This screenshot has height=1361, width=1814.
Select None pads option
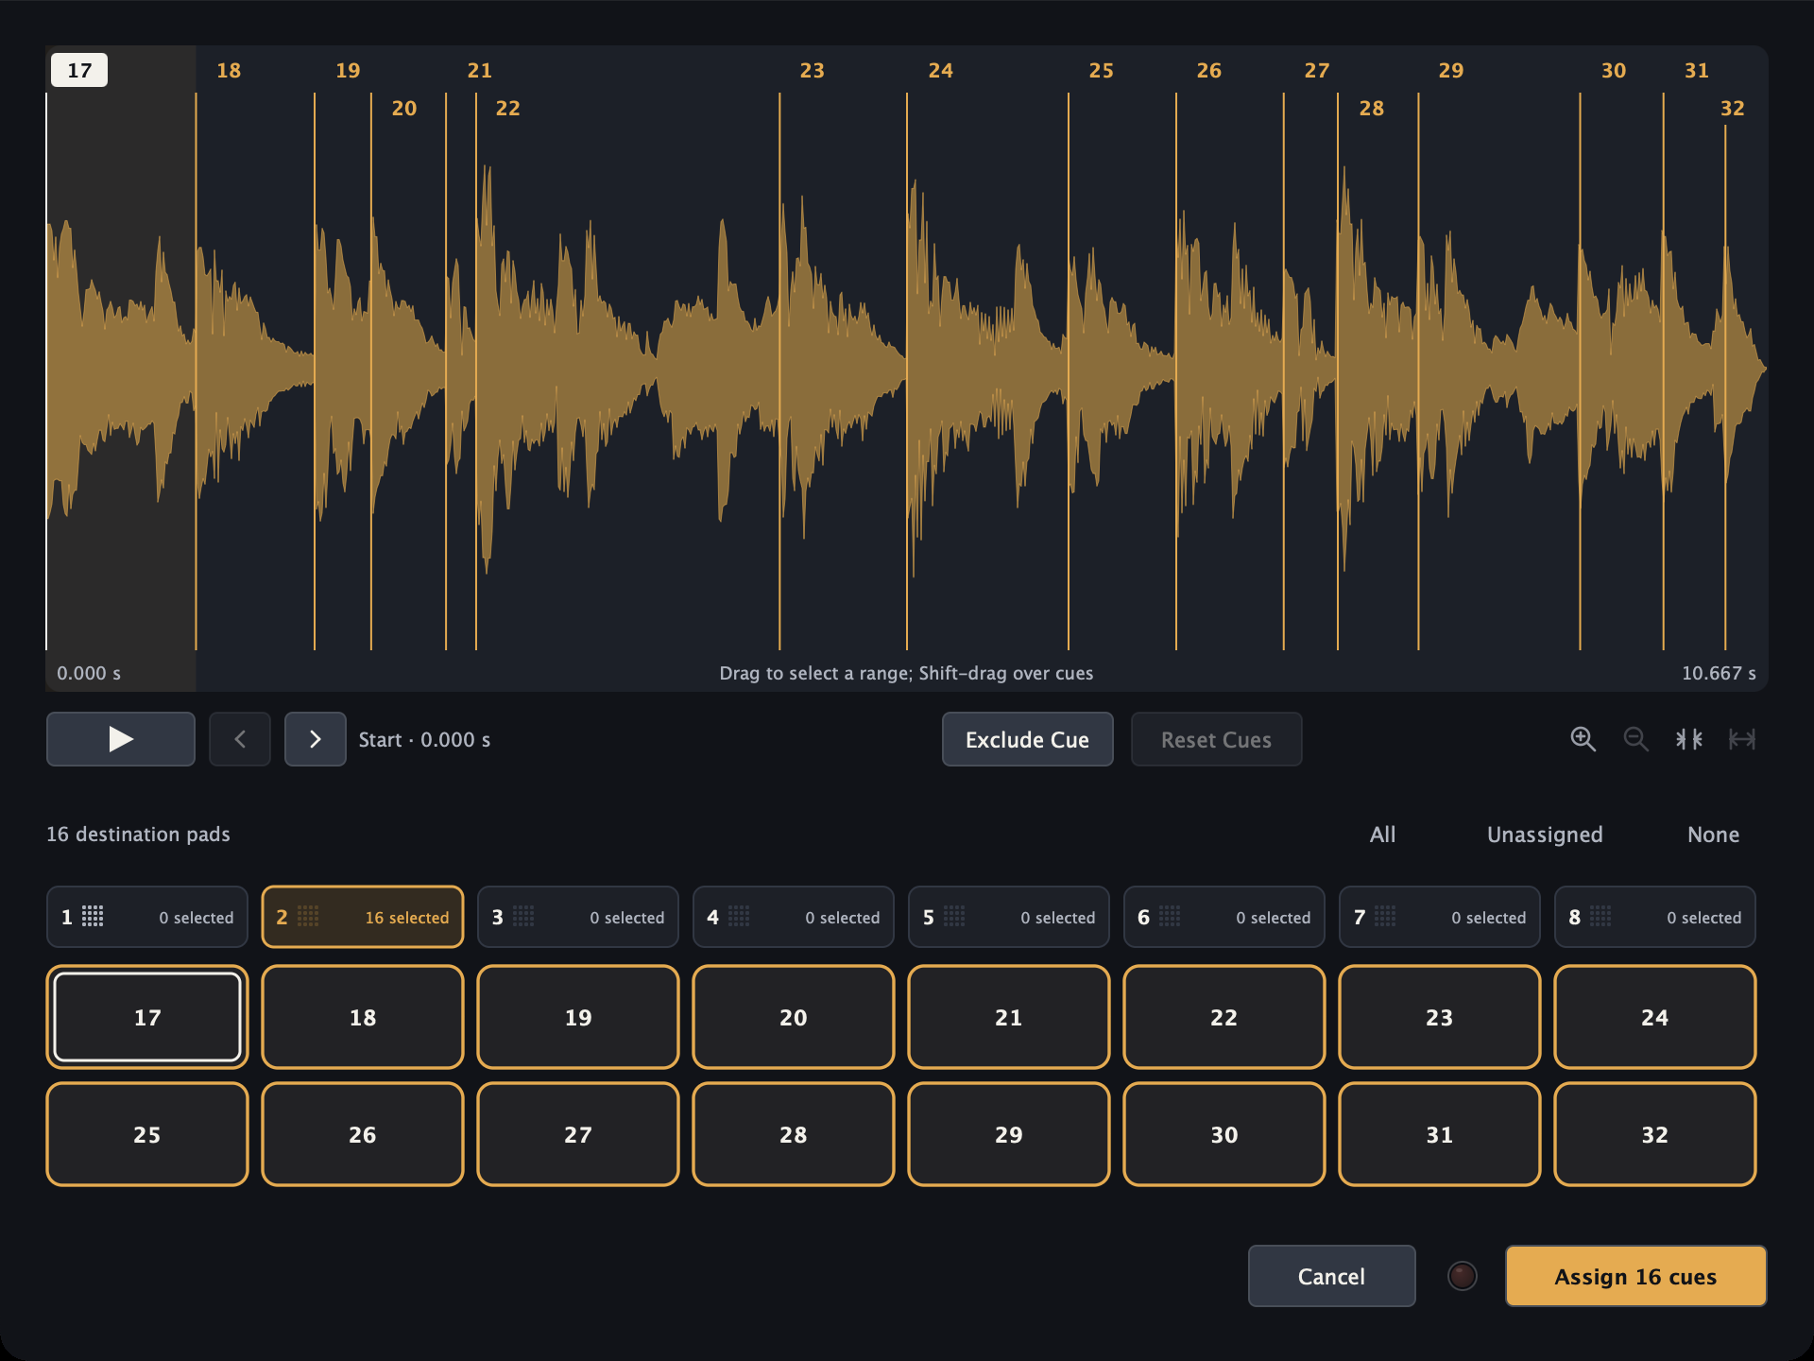pyautogui.click(x=1714, y=835)
